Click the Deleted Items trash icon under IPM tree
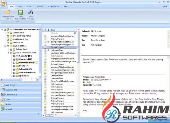170x123 pixels. [14, 49]
